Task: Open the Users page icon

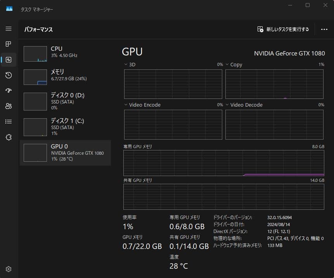Action: click(8, 106)
